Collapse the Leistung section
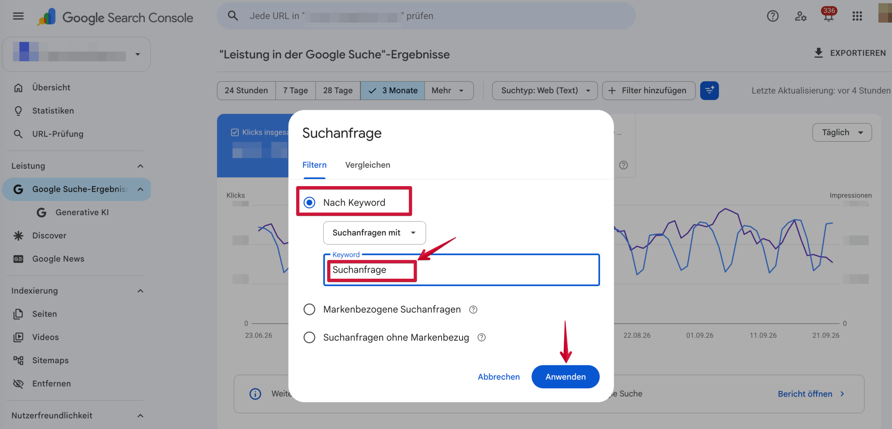Viewport: 892px width, 429px height. 140,166
